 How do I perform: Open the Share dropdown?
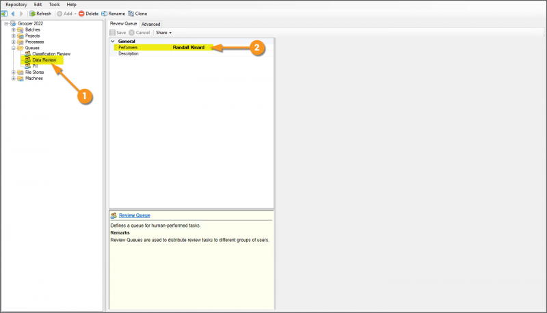[163, 32]
